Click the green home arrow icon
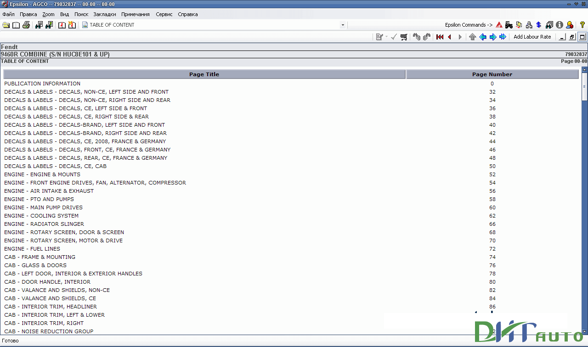 (x=472, y=37)
